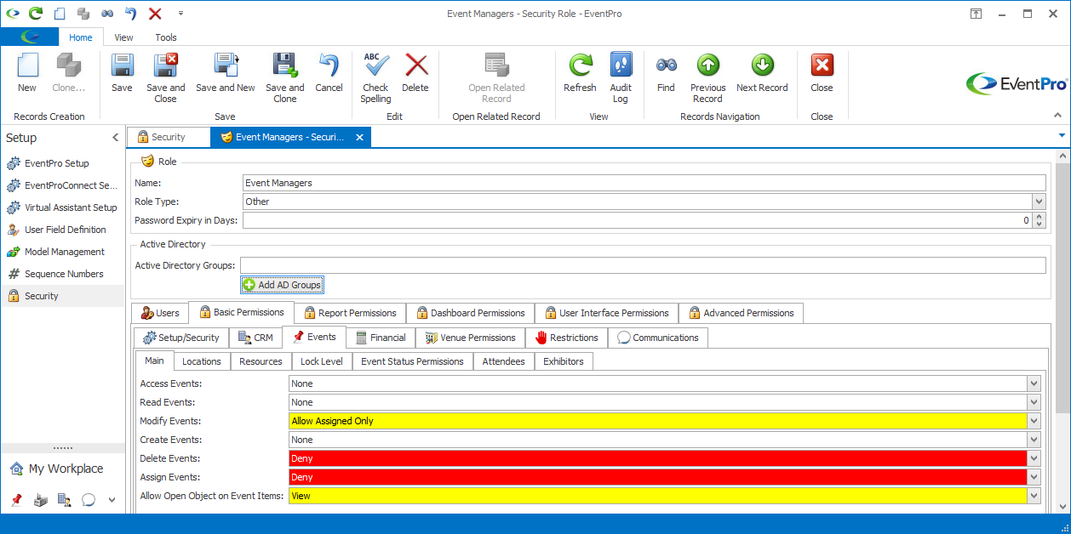The width and height of the screenshot is (1071, 534).
Task: Close the Event Managers document tab
Action: [x=359, y=137]
